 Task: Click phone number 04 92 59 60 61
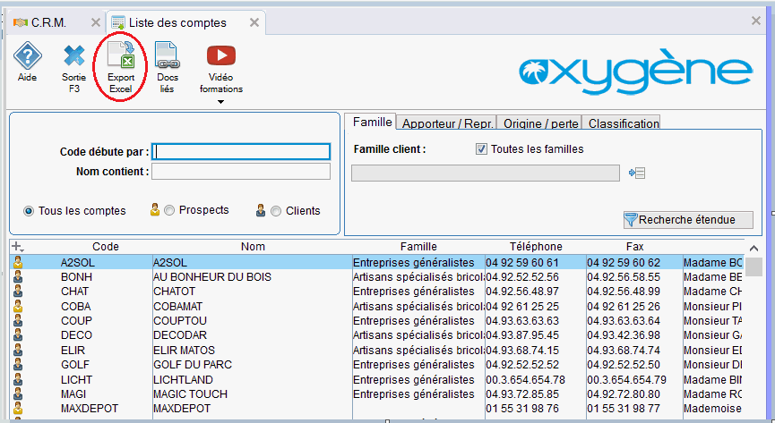click(522, 263)
